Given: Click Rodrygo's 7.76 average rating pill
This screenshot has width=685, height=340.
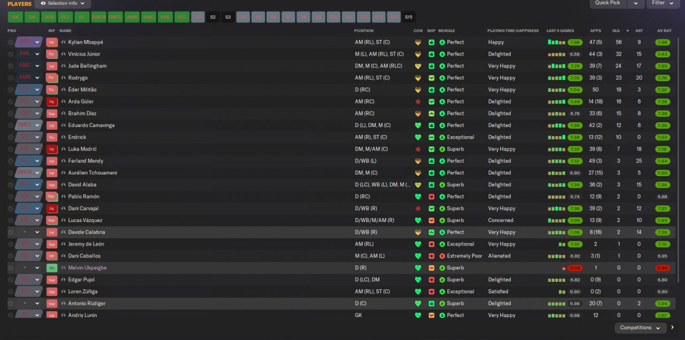Looking at the screenshot, I should [663, 78].
